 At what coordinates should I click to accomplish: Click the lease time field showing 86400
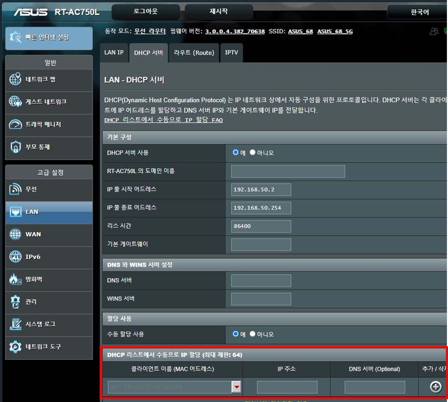tap(261, 226)
